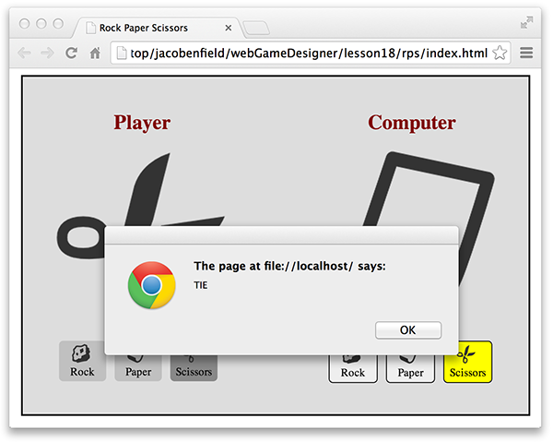
Task: Navigate back with the left arrow
Action: [24, 54]
